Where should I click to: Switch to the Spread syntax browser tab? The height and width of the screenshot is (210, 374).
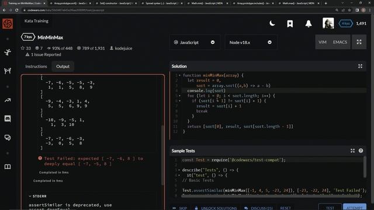tap(162, 3)
